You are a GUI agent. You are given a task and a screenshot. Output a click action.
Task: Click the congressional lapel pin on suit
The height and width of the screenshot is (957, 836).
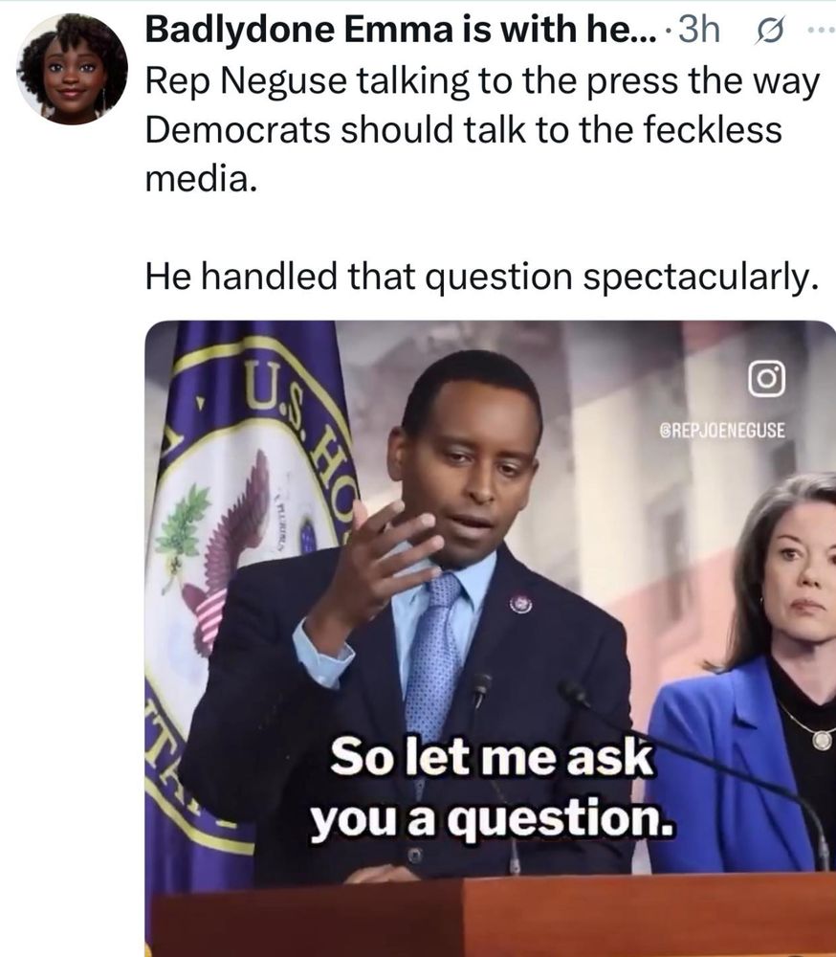520,603
